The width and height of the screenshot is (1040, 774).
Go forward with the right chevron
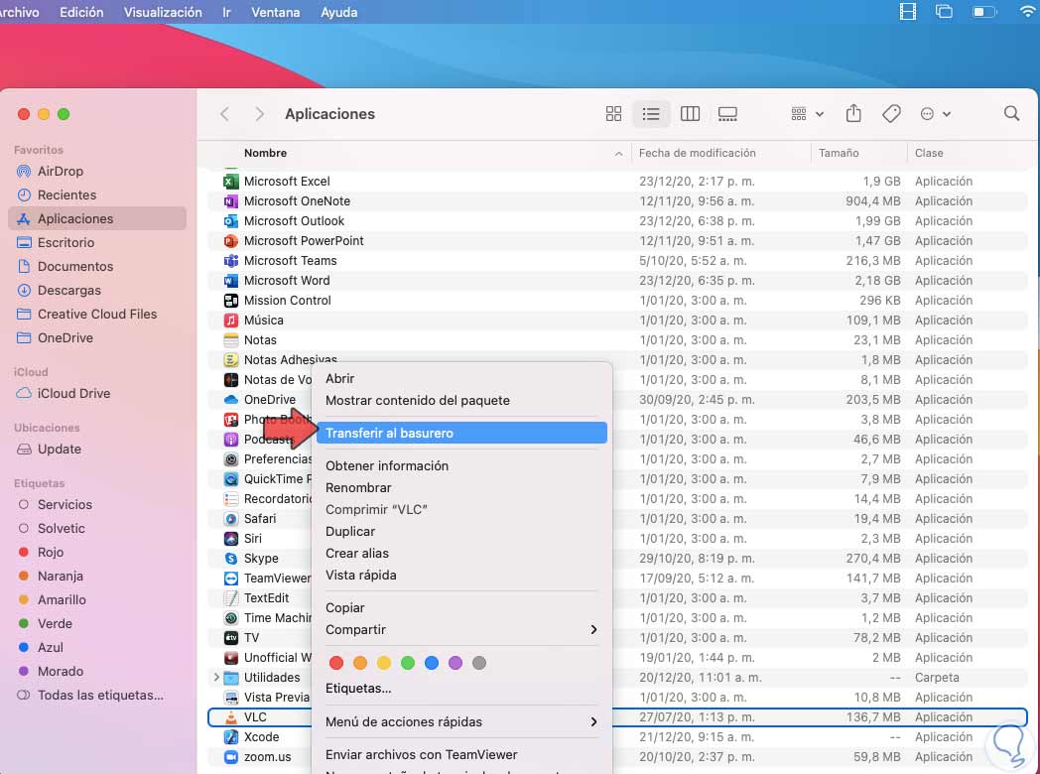[x=259, y=114]
